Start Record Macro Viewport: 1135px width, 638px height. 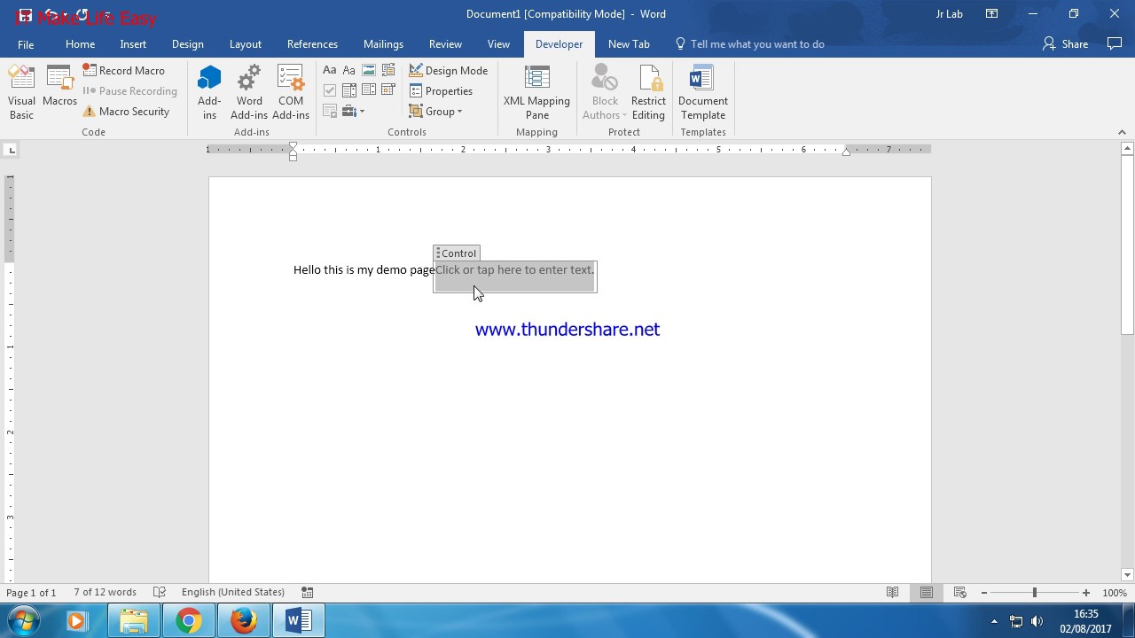(x=124, y=70)
